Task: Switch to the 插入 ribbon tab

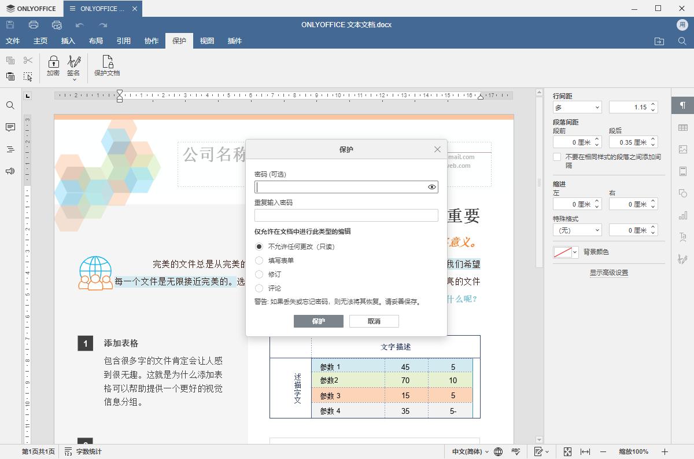Action: click(x=68, y=41)
